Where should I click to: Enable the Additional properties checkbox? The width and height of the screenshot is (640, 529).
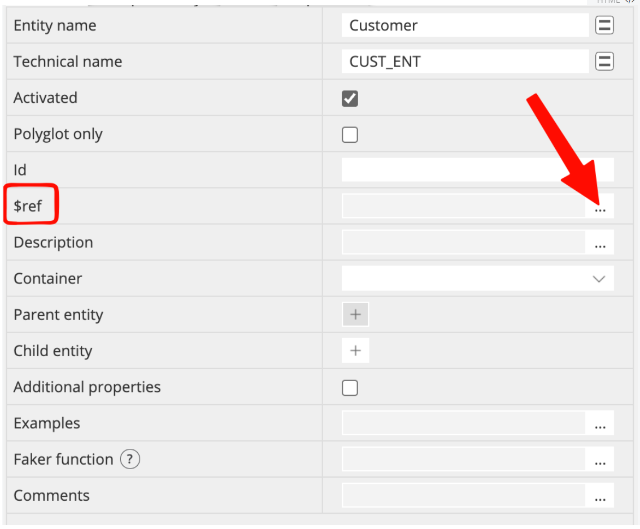coord(349,388)
